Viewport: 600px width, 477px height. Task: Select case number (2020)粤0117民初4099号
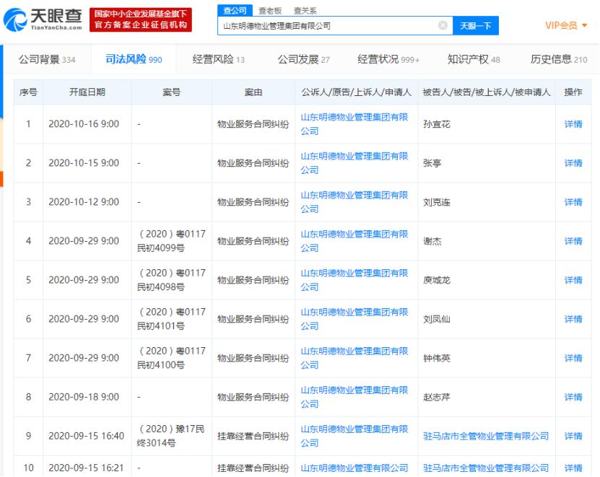[x=171, y=241]
